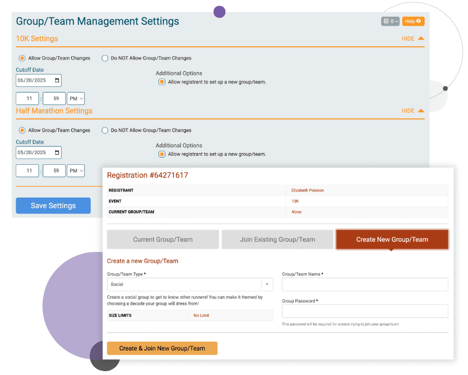
Task: Open the Half Marathon AM/PM dropdown
Action: (x=76, y=171)
